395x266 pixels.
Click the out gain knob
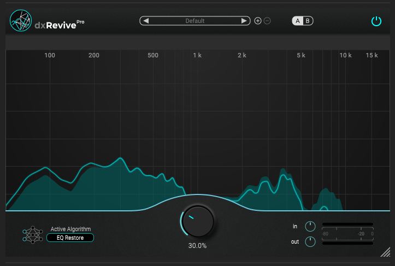coord(310,242)
